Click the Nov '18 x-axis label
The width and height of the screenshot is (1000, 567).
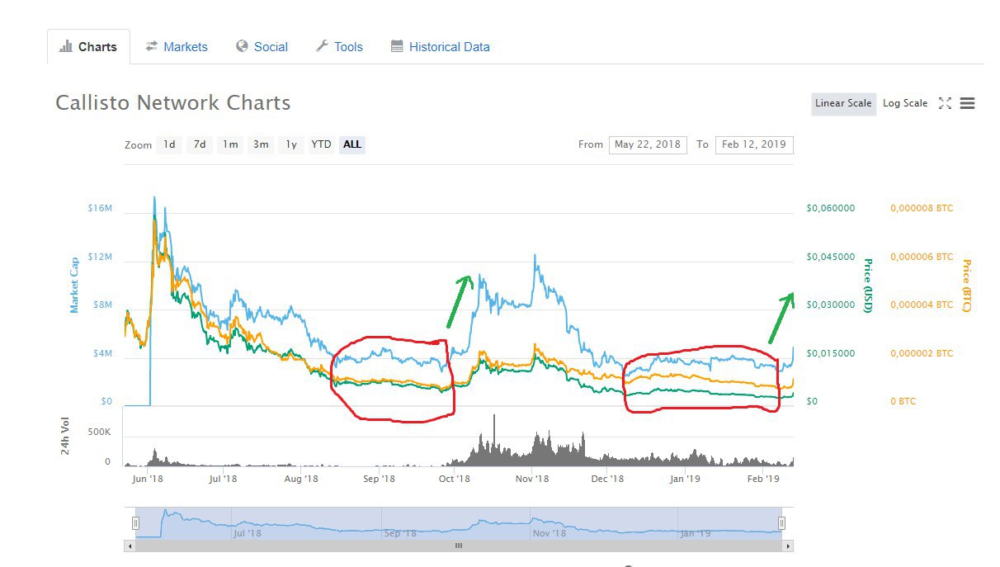pyautogui.click(x=532, y=479)
